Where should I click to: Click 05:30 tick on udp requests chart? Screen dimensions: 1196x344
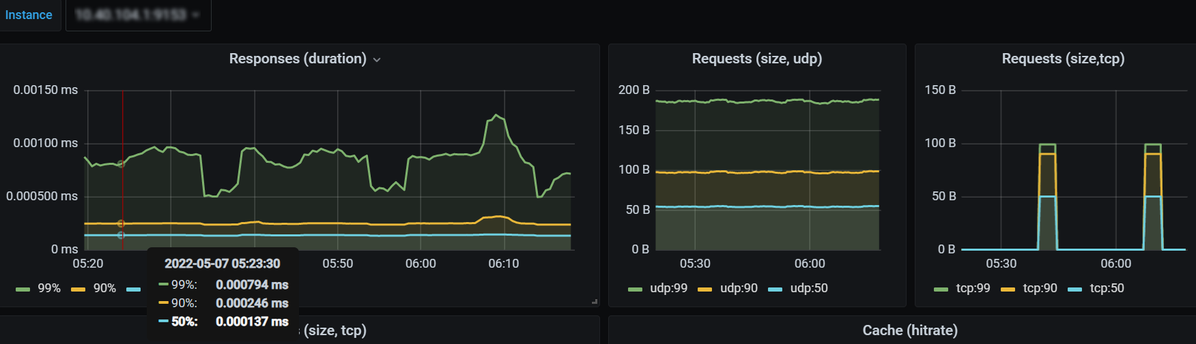[x=695, y=264]
